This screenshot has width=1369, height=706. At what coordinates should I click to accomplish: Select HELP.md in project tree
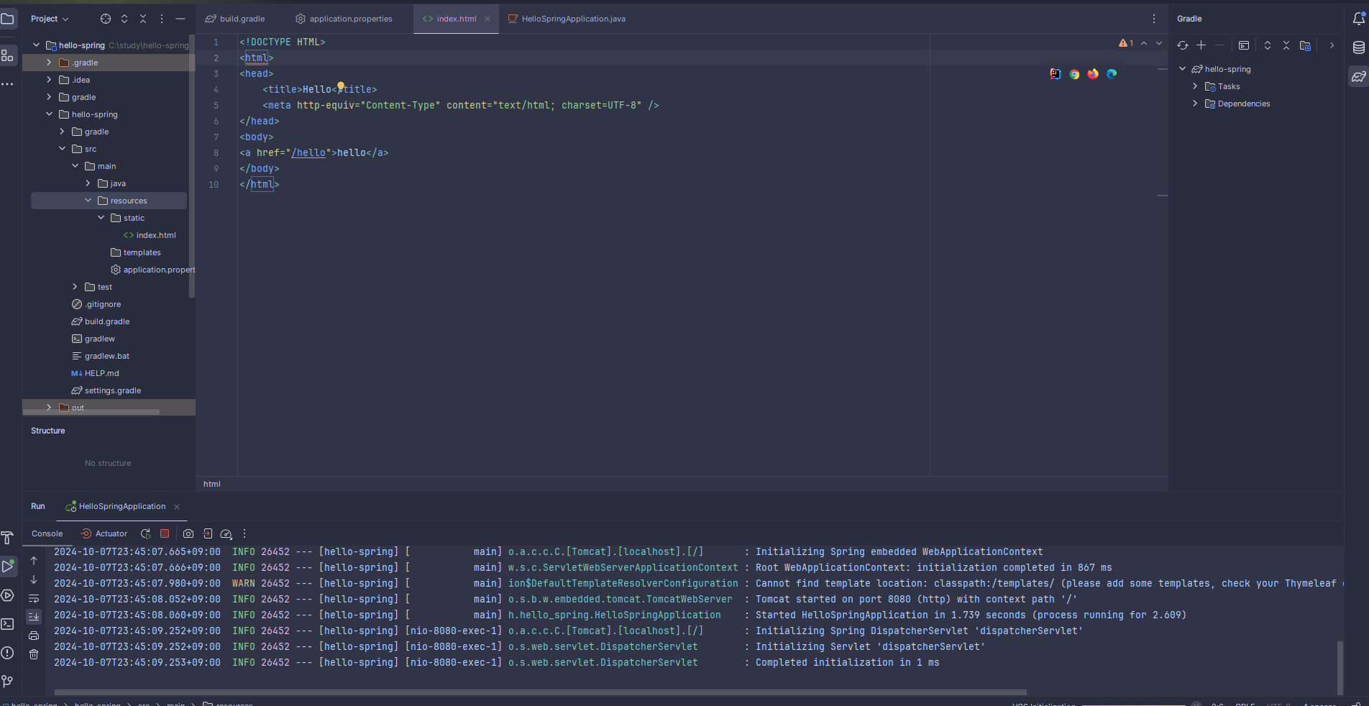coord(95,373)
